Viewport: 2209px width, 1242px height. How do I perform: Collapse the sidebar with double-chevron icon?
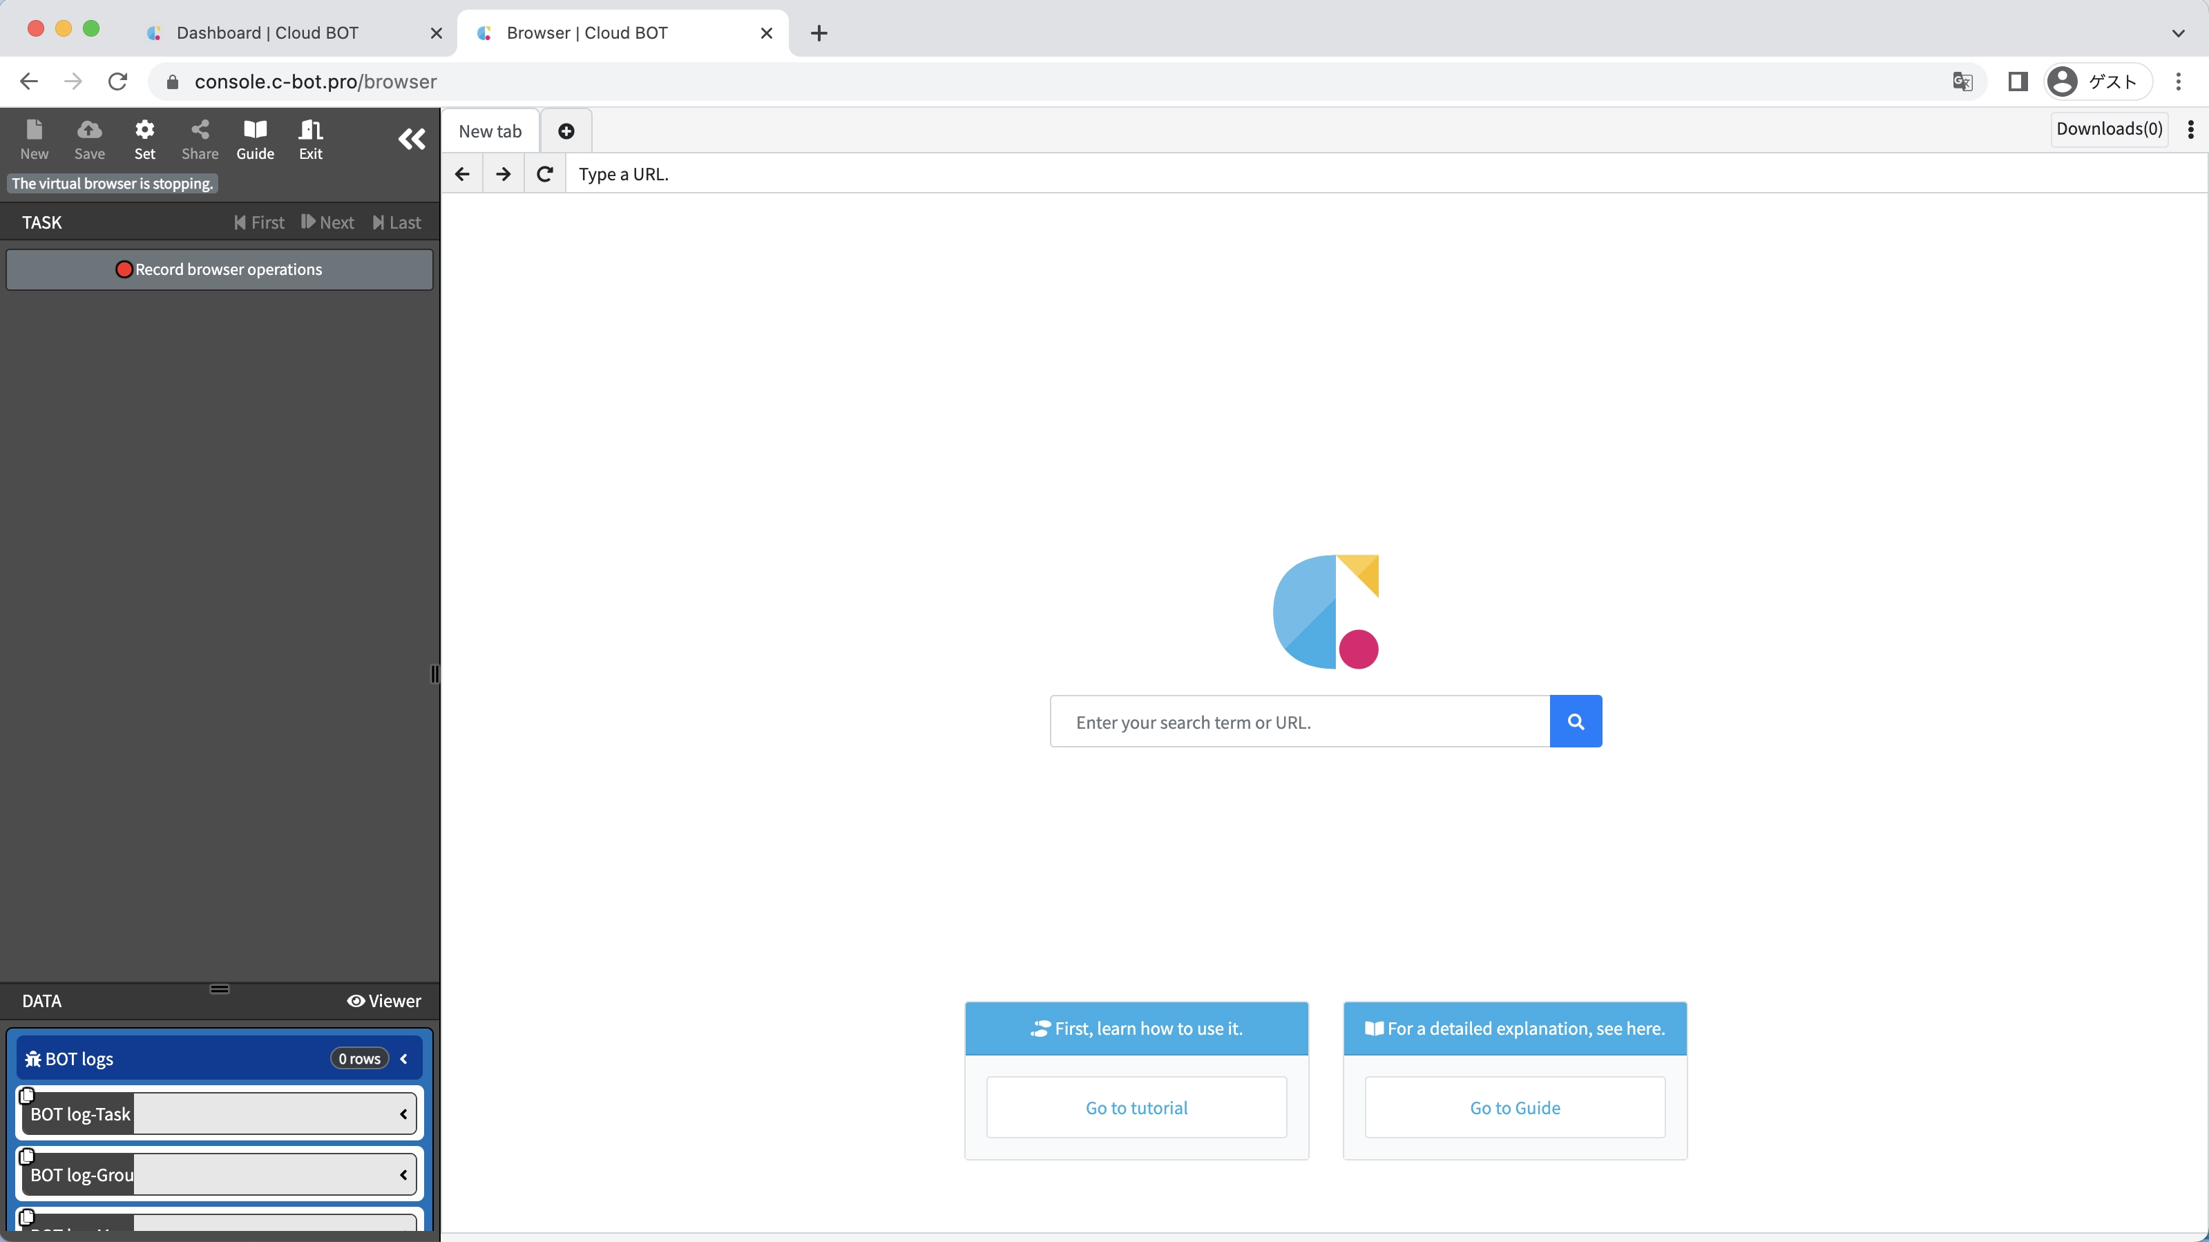click(412, 139)
